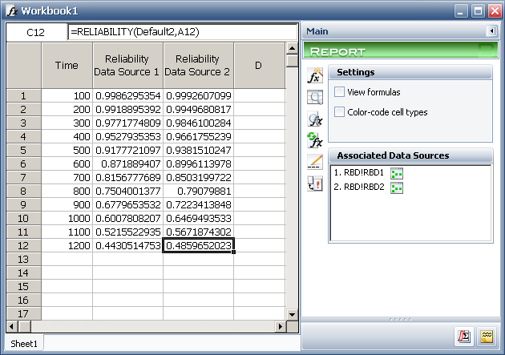Click the Workbook1 fx title bar icon

11,11
